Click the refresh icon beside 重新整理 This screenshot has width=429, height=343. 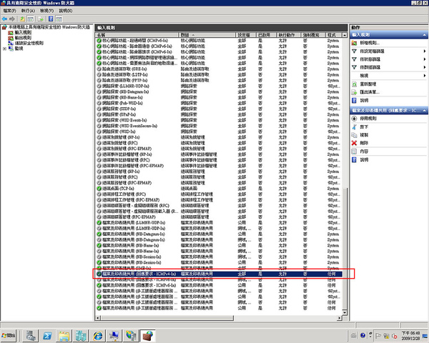click(x=355, y=84)
